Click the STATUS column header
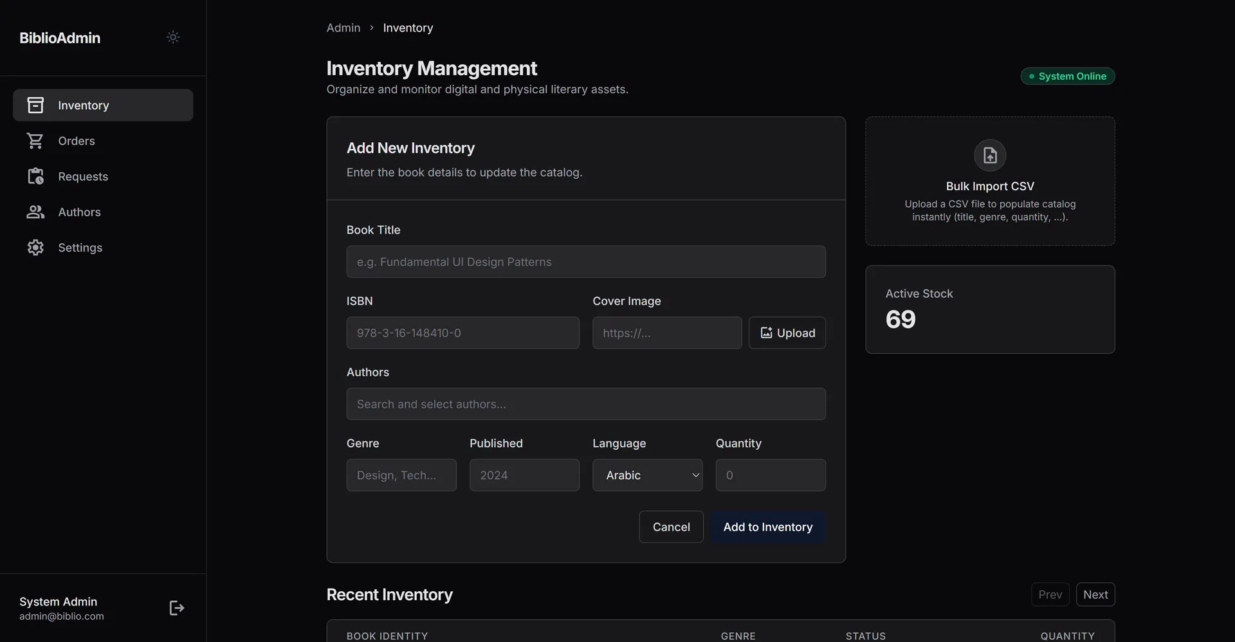The height and width of the screenshot is (642, 1235). (x=865, y=636)
